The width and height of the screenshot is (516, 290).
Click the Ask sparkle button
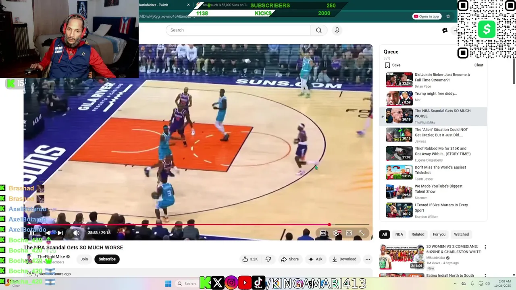(315, 259)
